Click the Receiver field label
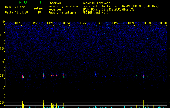The image size is (170, 108). 55,9
